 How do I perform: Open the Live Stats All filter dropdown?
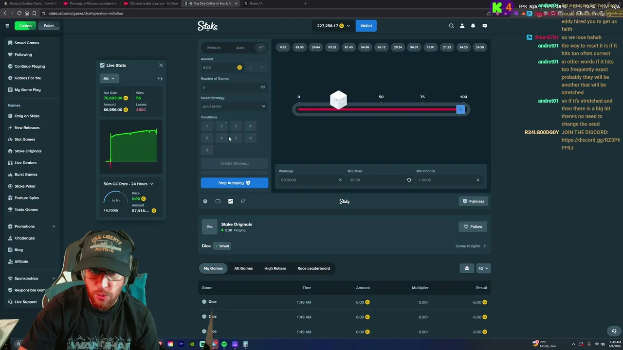tap(109, 78)
